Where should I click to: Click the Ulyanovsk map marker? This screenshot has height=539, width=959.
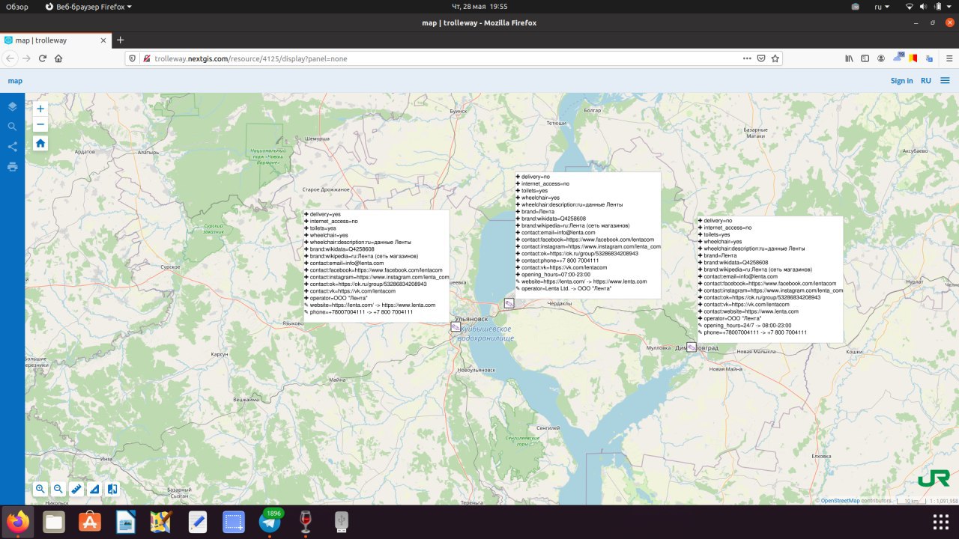(x=456, y=326)
